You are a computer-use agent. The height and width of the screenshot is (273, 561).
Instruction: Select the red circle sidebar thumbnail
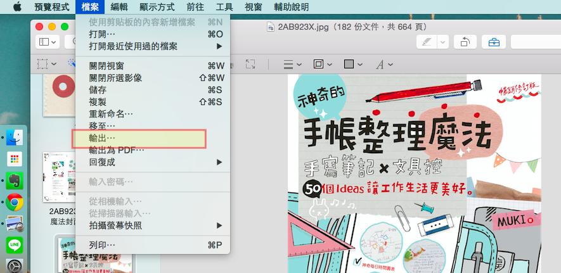pyautogui.click(x=60, y=96)
